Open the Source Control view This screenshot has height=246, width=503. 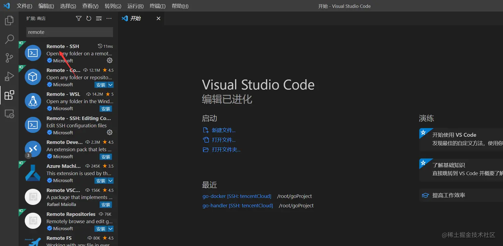click(x=9, y=58)
